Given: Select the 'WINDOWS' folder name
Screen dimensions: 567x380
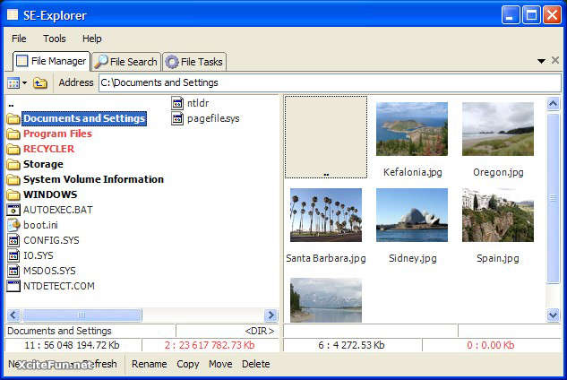Looking at the screenshot, I should 50,194.
